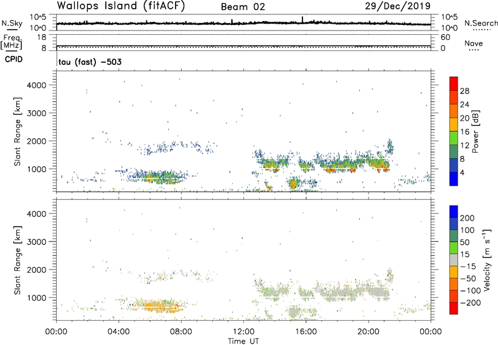Click the 'Power [dB]' colorbar label

475,131
